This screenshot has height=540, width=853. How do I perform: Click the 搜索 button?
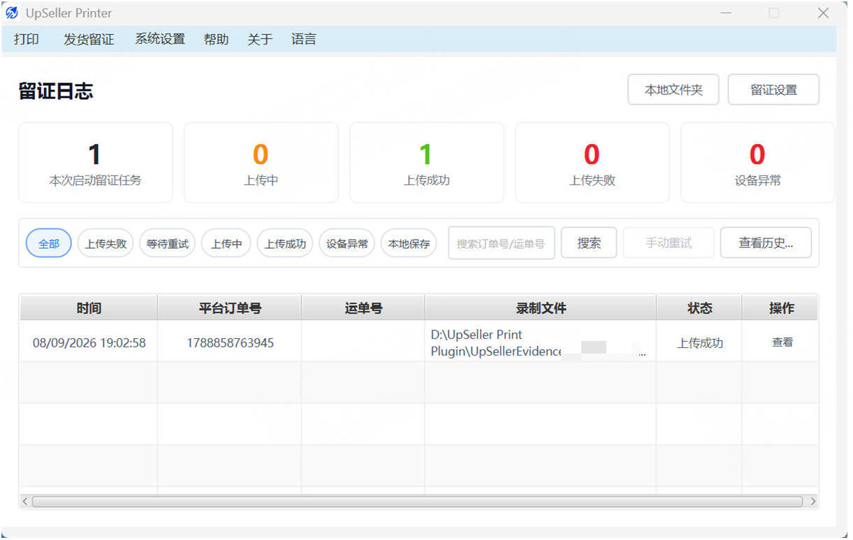coord(589,243)
